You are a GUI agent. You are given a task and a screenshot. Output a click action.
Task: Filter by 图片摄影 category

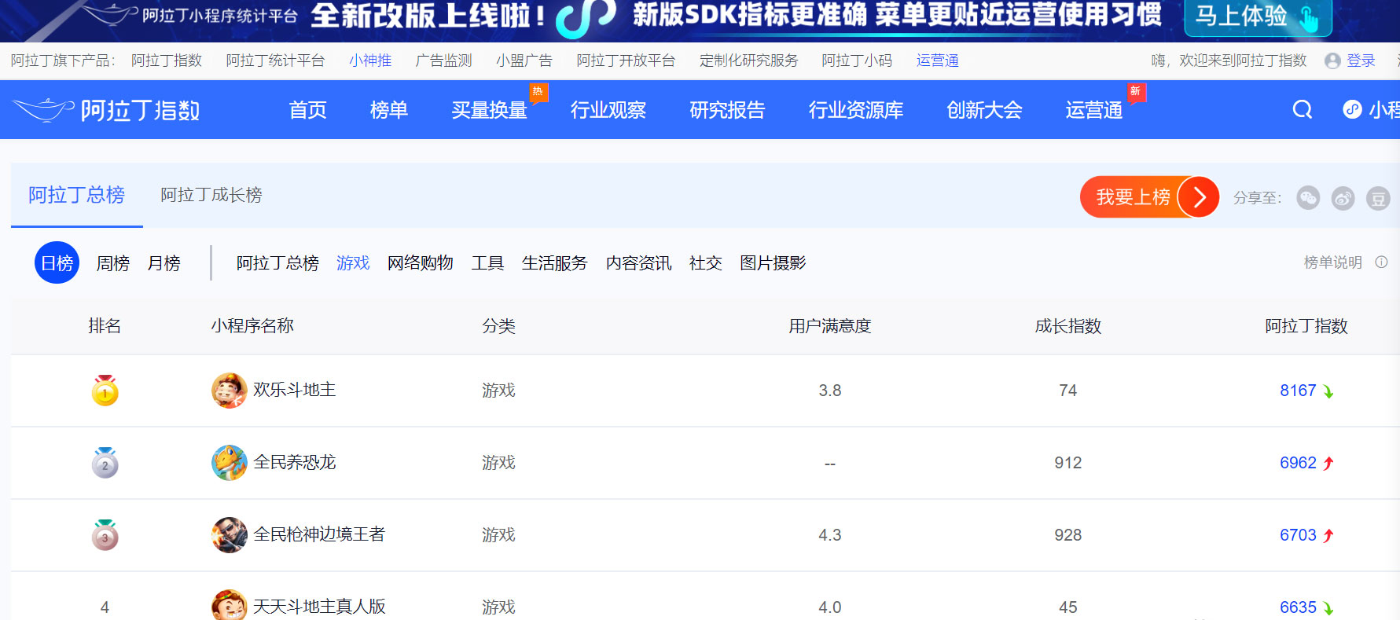pos(773,263)
